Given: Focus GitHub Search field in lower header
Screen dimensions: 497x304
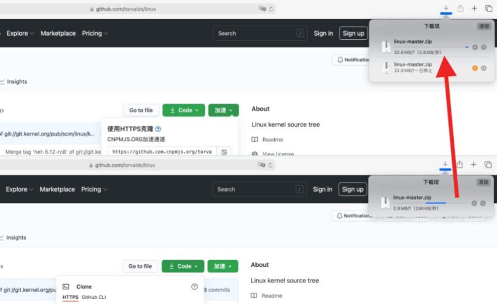Looking at the screenshot, I should pyautogui.click(x=259, y=189).
